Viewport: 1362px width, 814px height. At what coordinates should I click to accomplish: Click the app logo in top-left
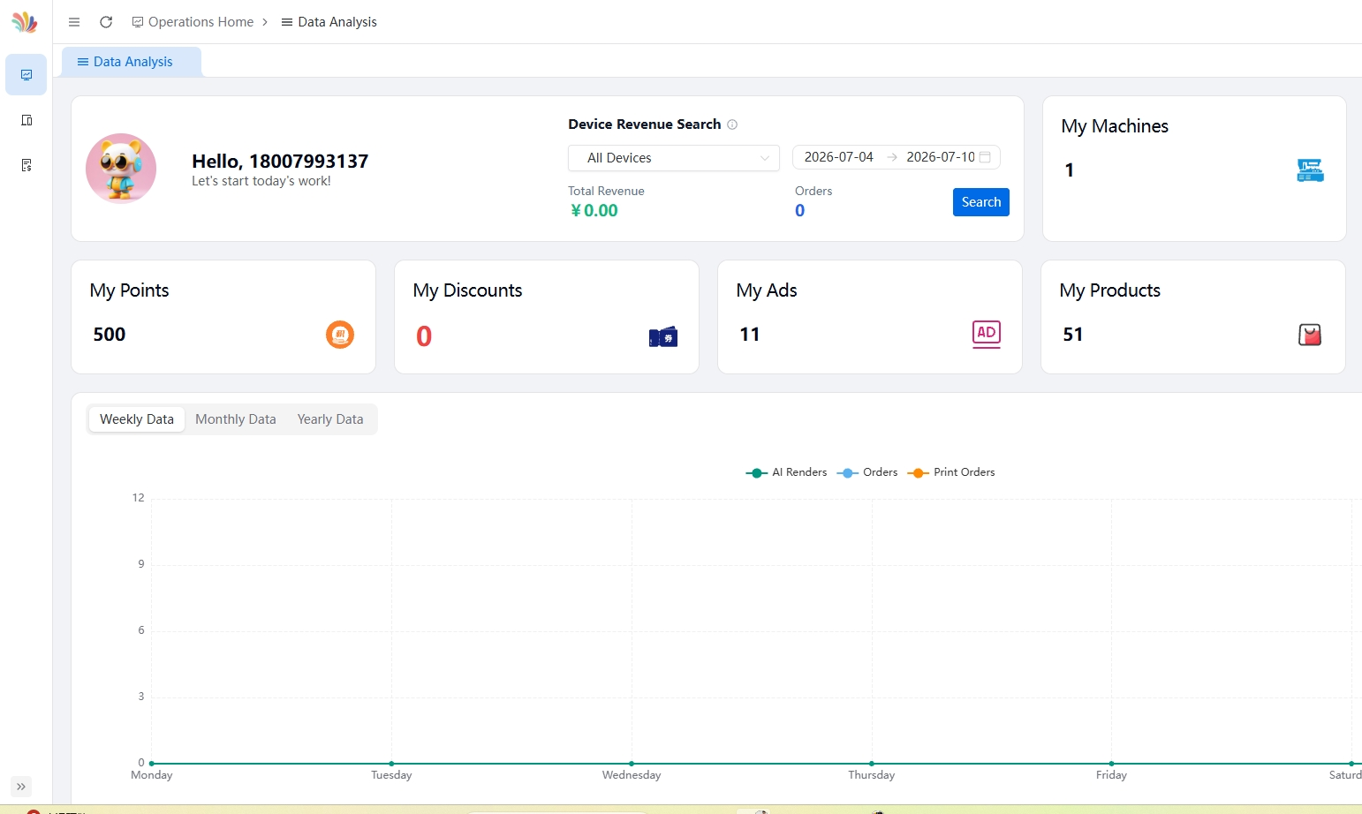25,22
